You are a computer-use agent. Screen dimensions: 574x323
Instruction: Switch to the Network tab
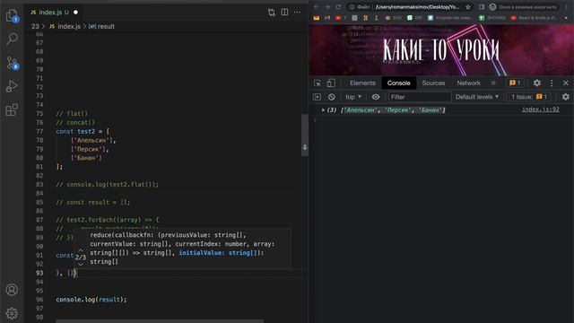coord(468,83)
